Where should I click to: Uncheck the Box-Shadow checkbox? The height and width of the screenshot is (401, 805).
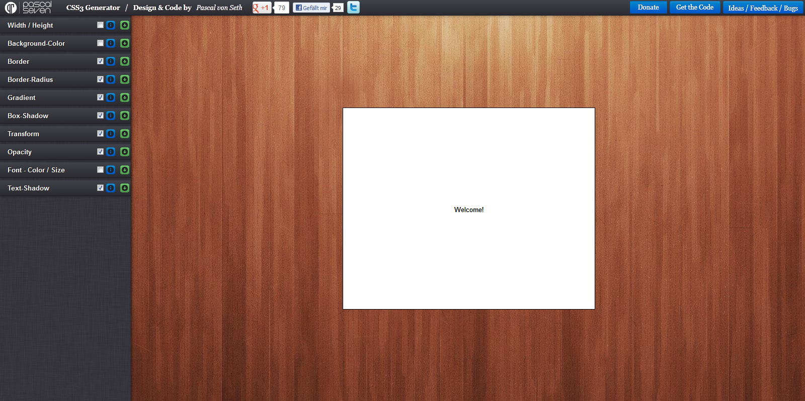100,116
